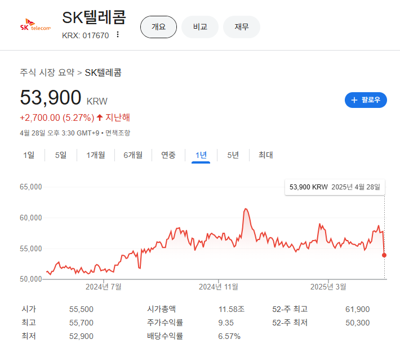400x353 pixels.
Task: Click the 시가 value 55,500
Action: click(x=81, y=309)
